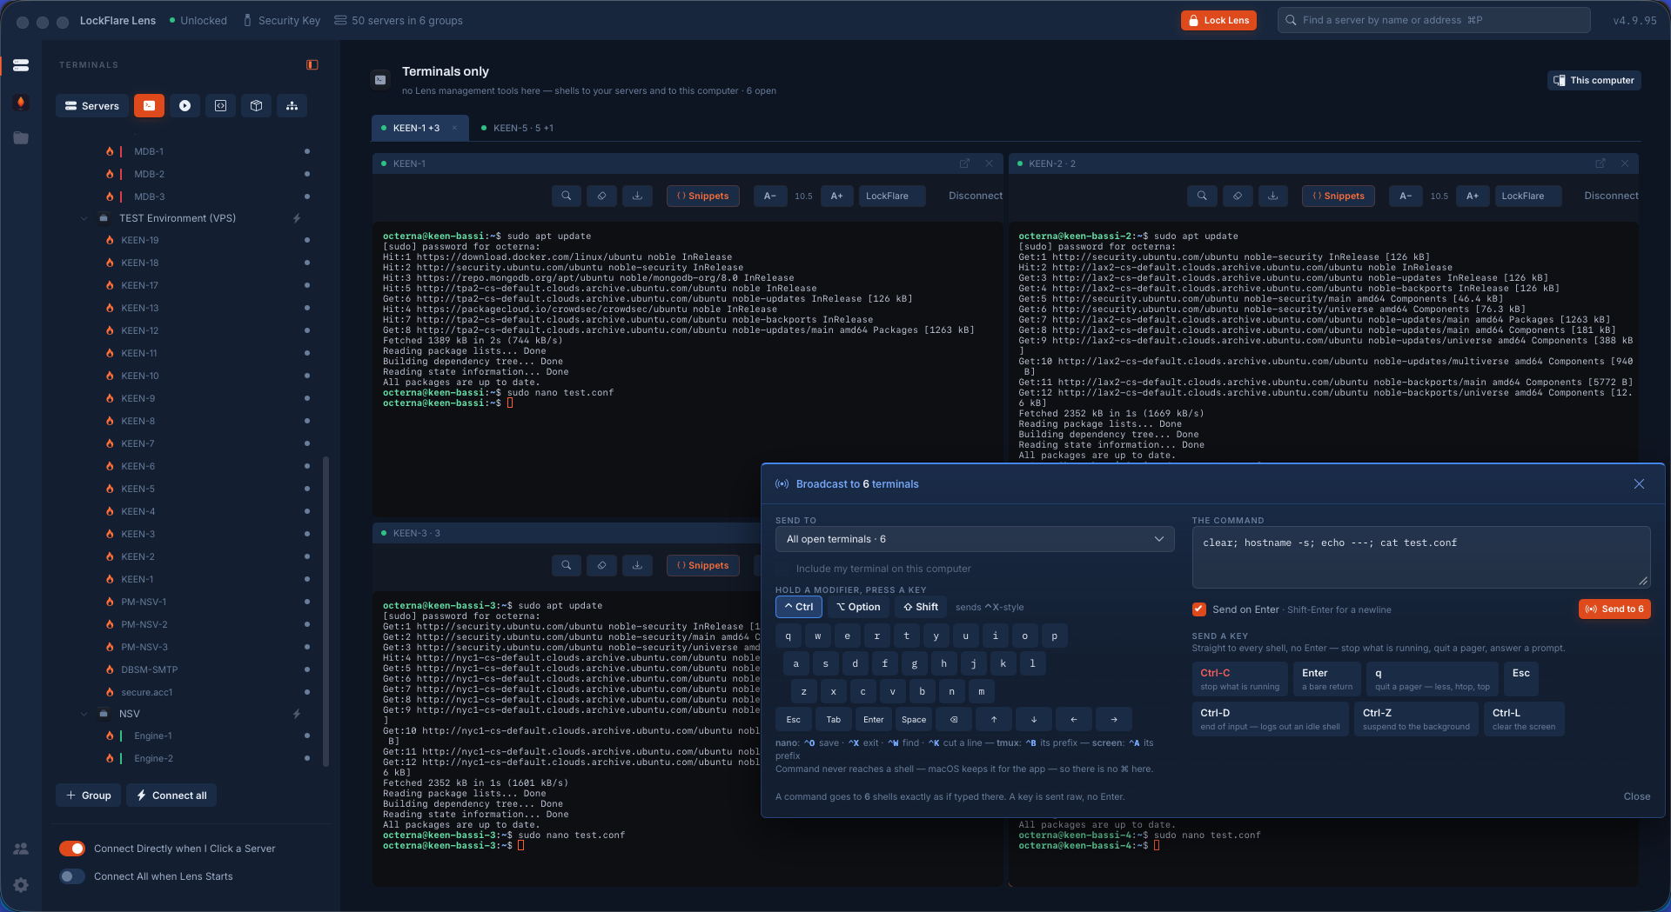The height and width of the screenshot is (912, 1671).
Task: Click the flame icon in left rail
Action: [x=21, y=102]
